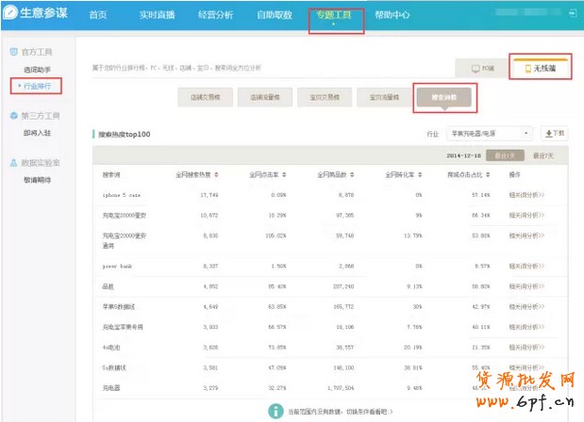Viewport: 584px width, 422px height.
Task: Click the exit icon at top right
Action: click(x=575, y=15)
